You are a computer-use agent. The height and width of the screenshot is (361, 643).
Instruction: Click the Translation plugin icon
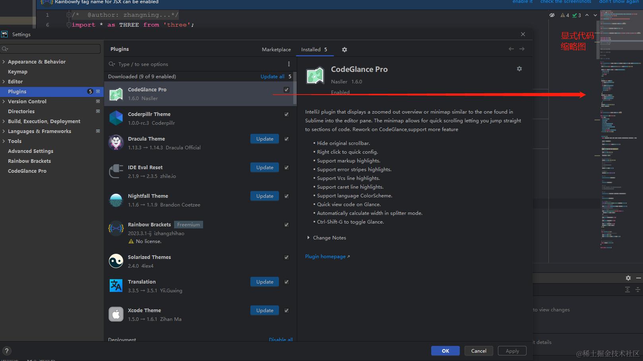116,286
